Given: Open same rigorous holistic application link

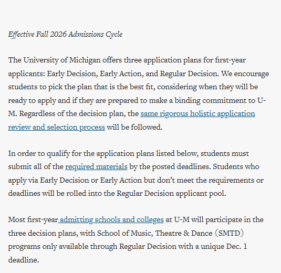Looking at the screenshot, I should (197, 114).
